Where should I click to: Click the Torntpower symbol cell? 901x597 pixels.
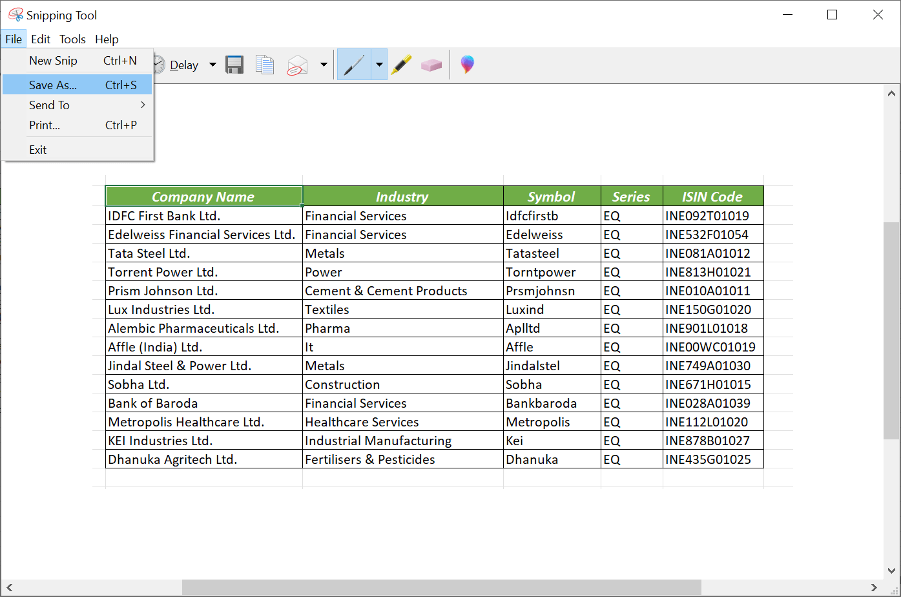click(x=552, y=272)
